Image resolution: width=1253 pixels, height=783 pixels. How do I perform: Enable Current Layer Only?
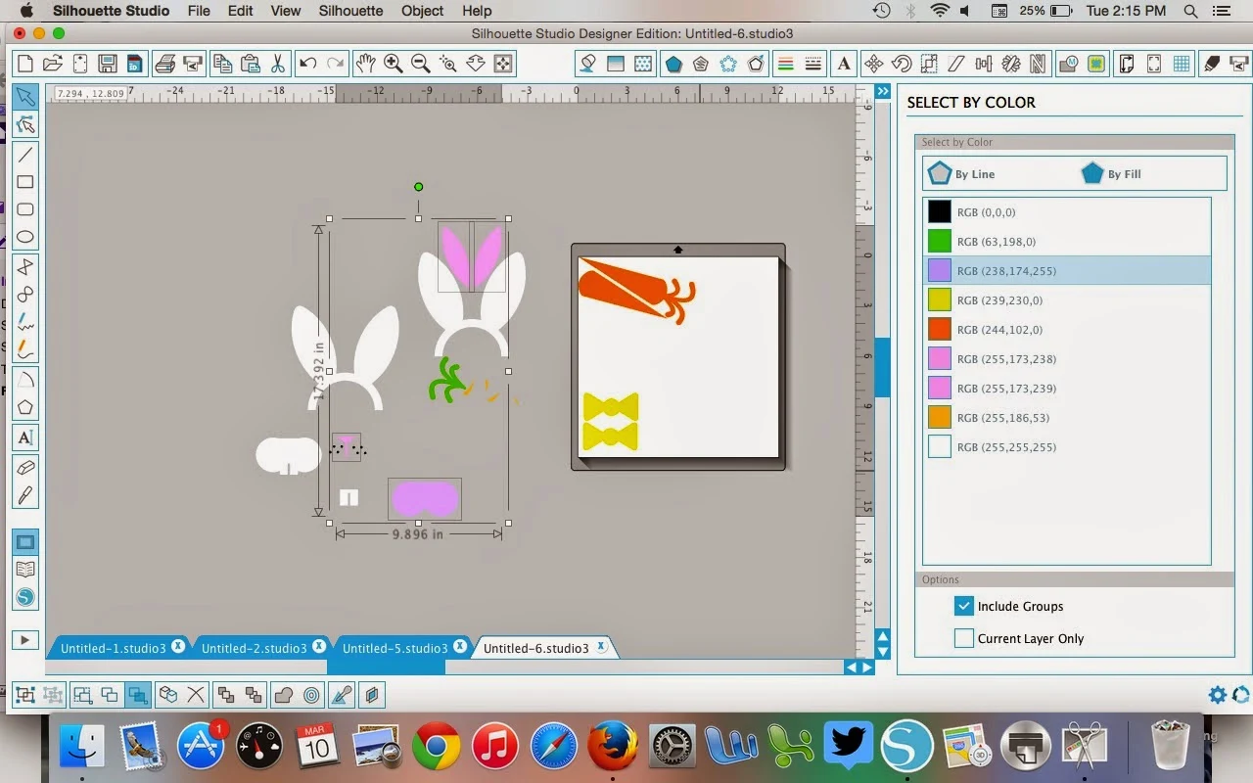pos(963,638)
